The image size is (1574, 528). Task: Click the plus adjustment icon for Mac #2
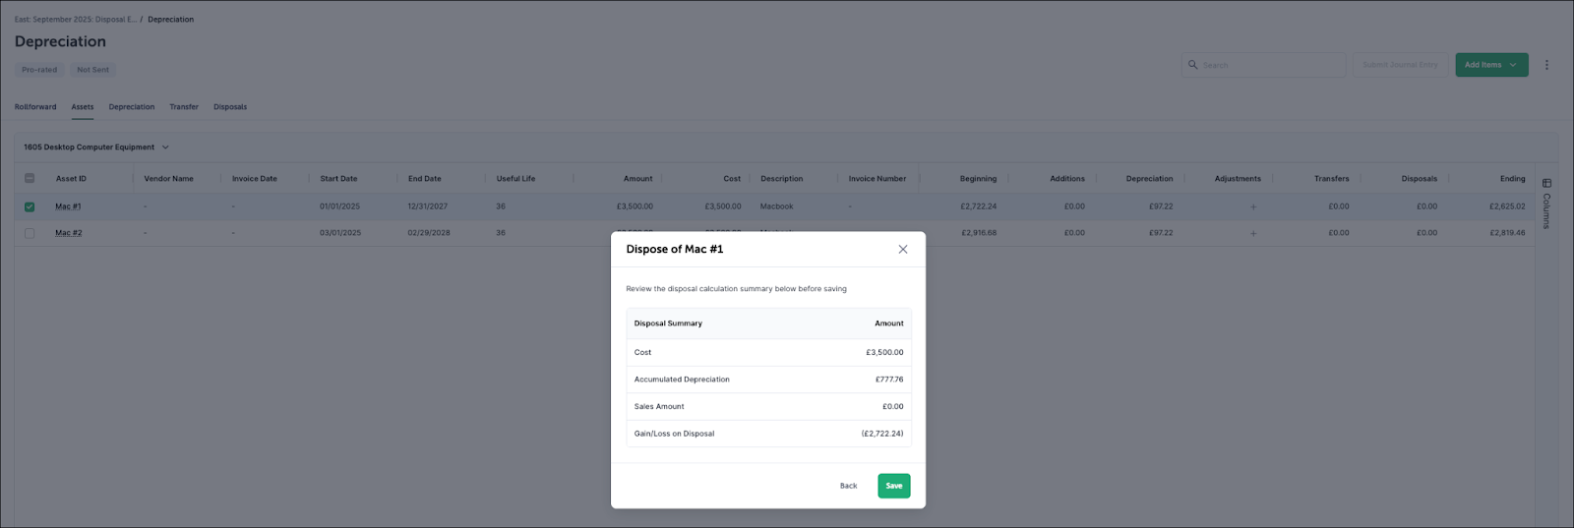[x=1252, y=233]
